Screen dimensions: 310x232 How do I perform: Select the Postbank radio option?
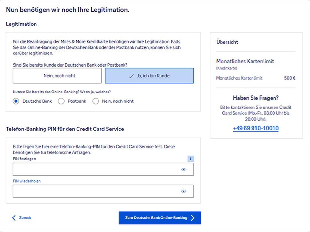click(61, 101)
